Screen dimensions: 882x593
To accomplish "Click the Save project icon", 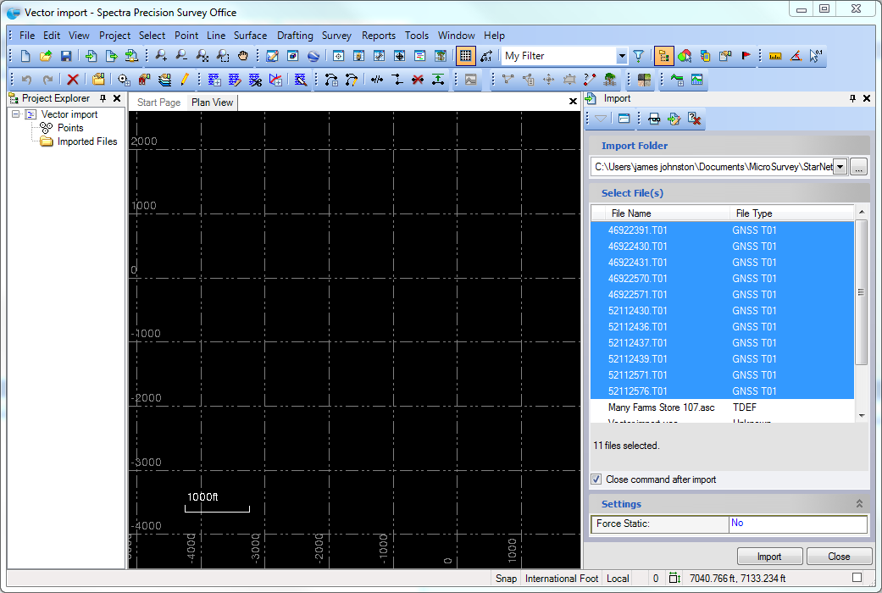I will (x=65, y=57).
